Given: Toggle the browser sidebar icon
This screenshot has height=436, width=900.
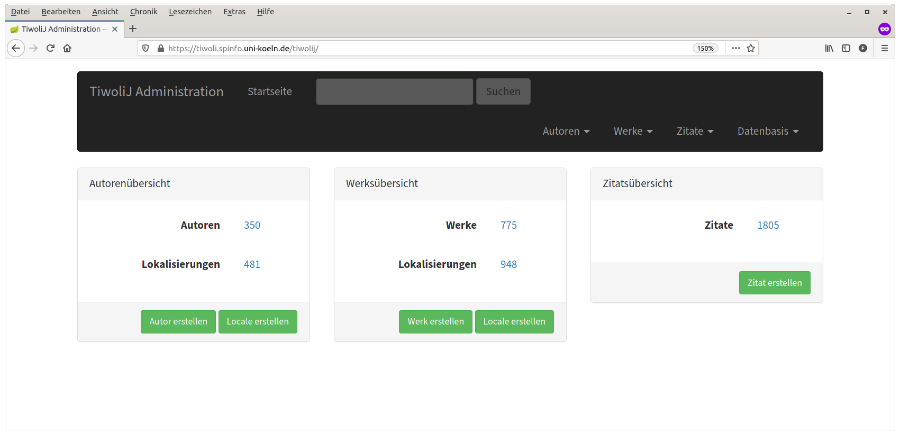Looking at the screenshot, I should tap(846, 48).
